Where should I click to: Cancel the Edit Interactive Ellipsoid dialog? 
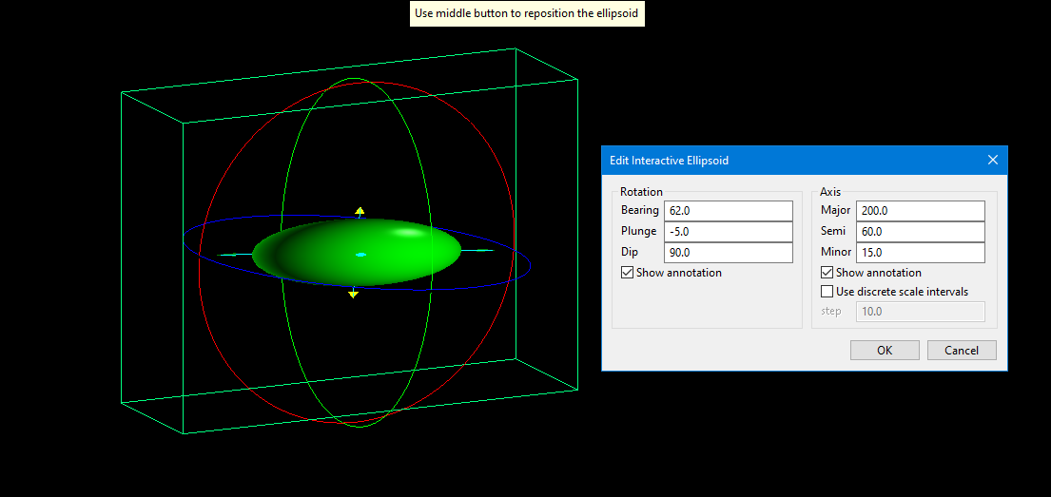click(962, 350)
